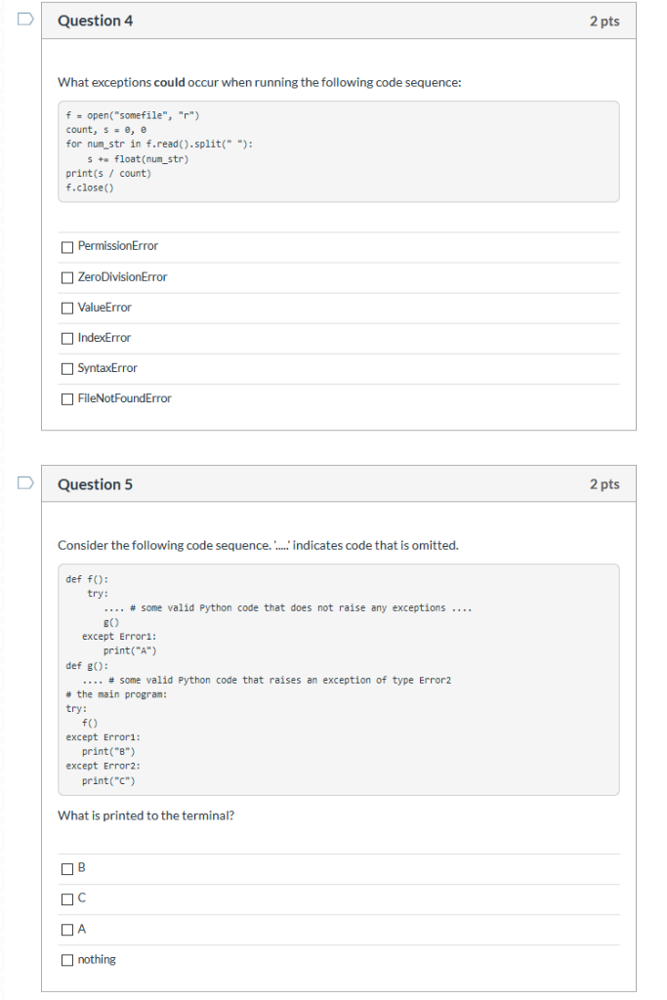
Task: Select the 'nothing' answer option
Action: 66,959
